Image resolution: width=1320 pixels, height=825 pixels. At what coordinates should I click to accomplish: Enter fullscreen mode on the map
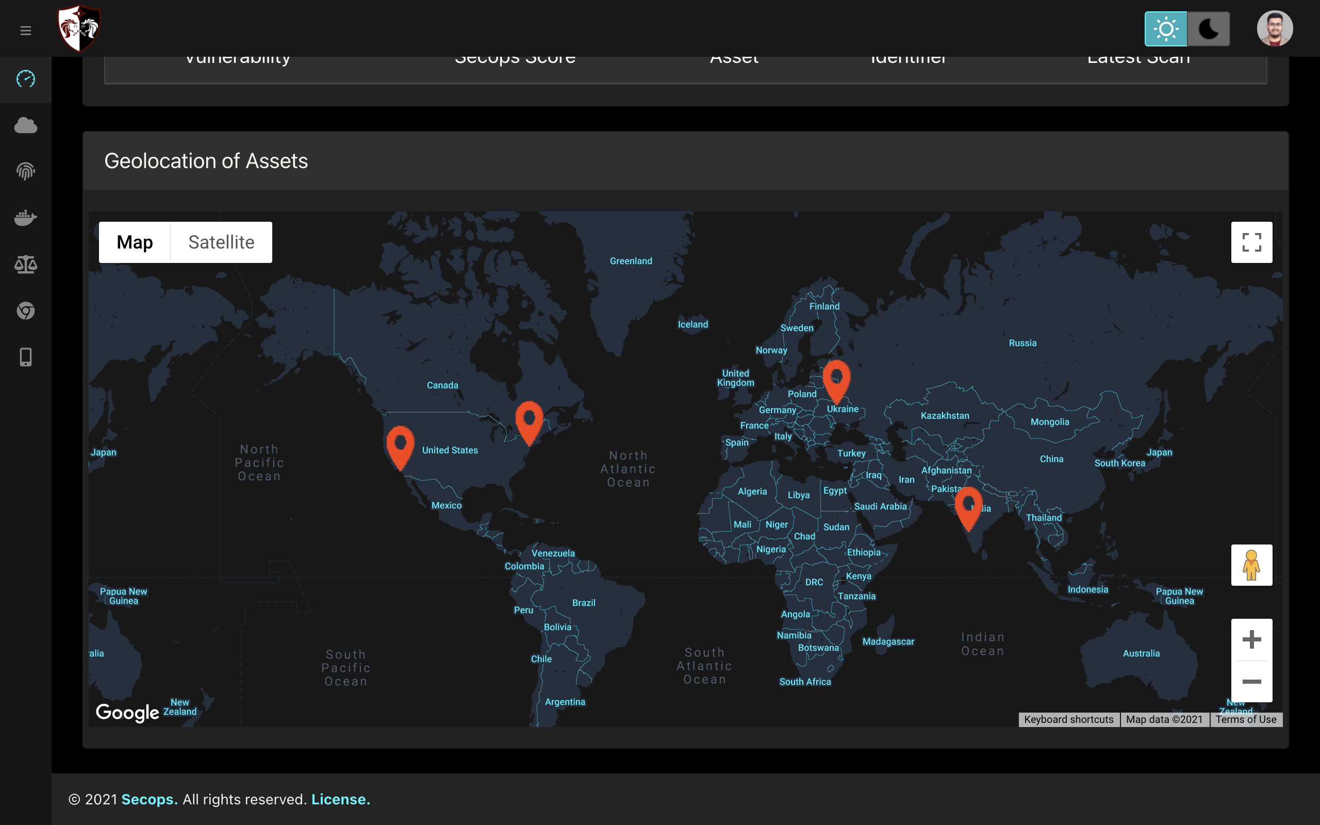click(1252, 242)
